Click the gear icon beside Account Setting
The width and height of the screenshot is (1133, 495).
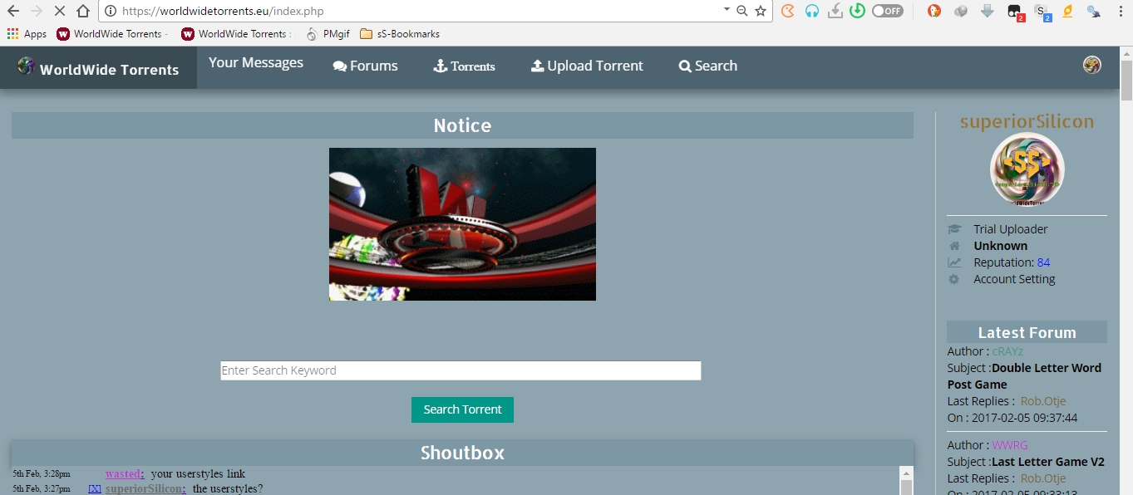click(x=954, y=279)
